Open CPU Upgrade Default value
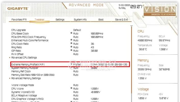This screenshot has height=102, width=180. 77,30
